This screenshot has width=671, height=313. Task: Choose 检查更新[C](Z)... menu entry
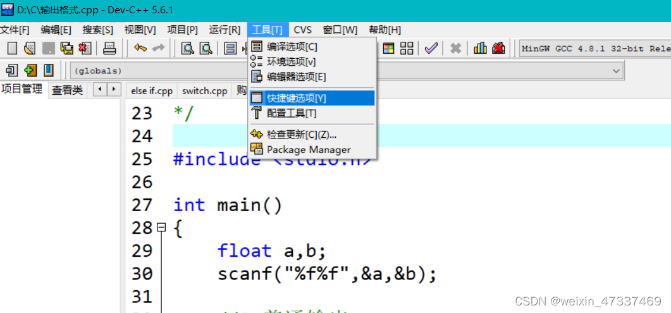[312, 134]
